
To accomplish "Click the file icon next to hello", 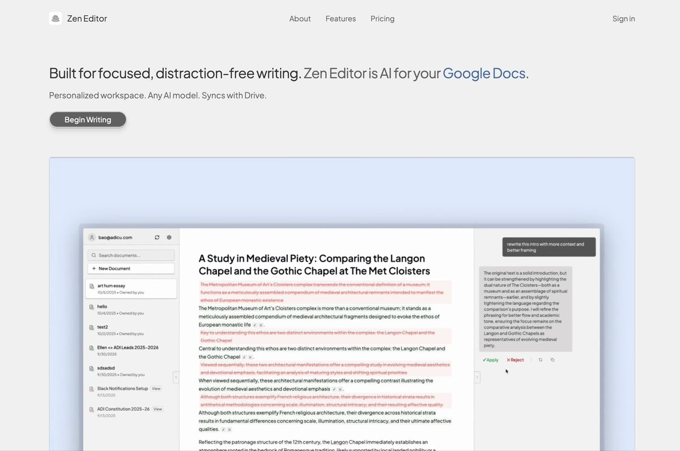I will point(92,307).
